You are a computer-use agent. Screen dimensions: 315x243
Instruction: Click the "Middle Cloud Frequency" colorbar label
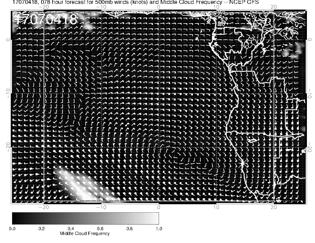coord(85,233)
